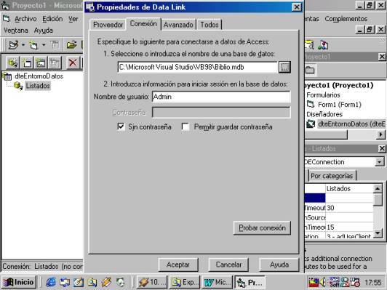
Task: Open the Archivo menu
Action: click(25, 19)
